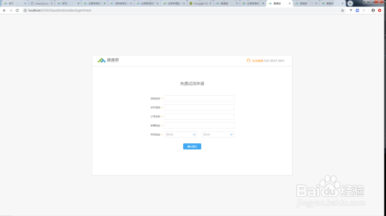Click the 所在地址 field label
The width and height of the screenshot is (386, 216).
click(x=155, y=135)
